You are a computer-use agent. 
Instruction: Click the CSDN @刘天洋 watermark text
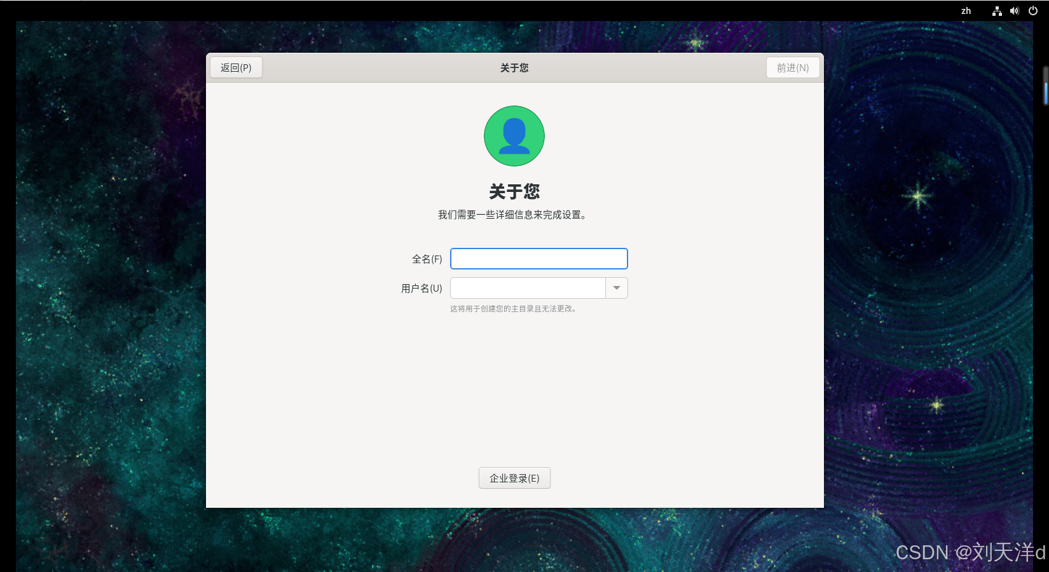pos(970,552)
